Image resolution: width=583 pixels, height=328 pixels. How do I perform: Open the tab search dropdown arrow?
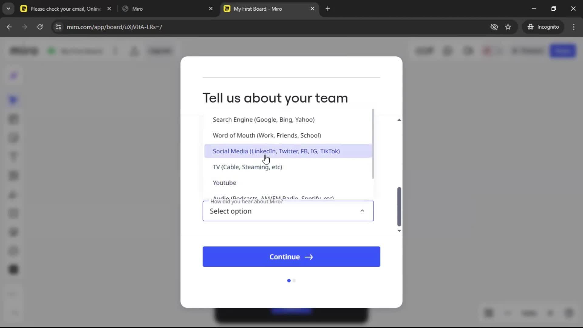pos(8,9)
